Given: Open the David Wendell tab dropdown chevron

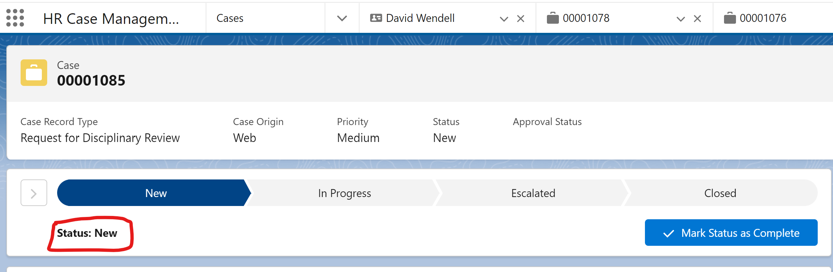Looking at the screenshot, I should point(504,19).
